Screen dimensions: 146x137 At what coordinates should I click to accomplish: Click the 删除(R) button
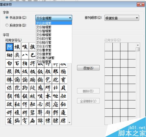(88, 91)
